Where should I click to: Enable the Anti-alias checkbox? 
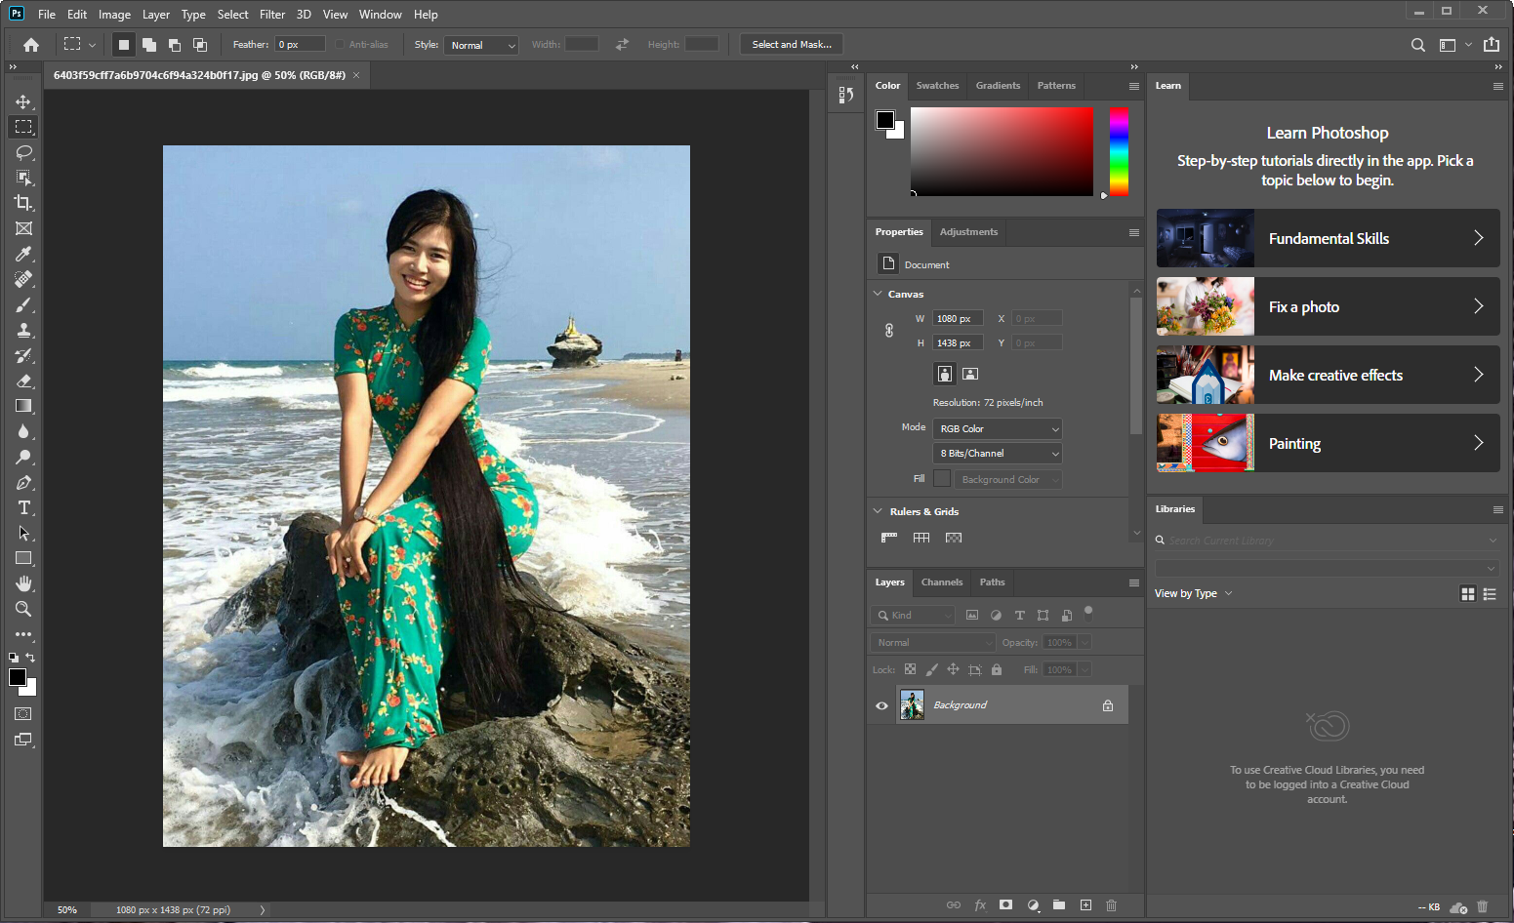coord(340,44)
